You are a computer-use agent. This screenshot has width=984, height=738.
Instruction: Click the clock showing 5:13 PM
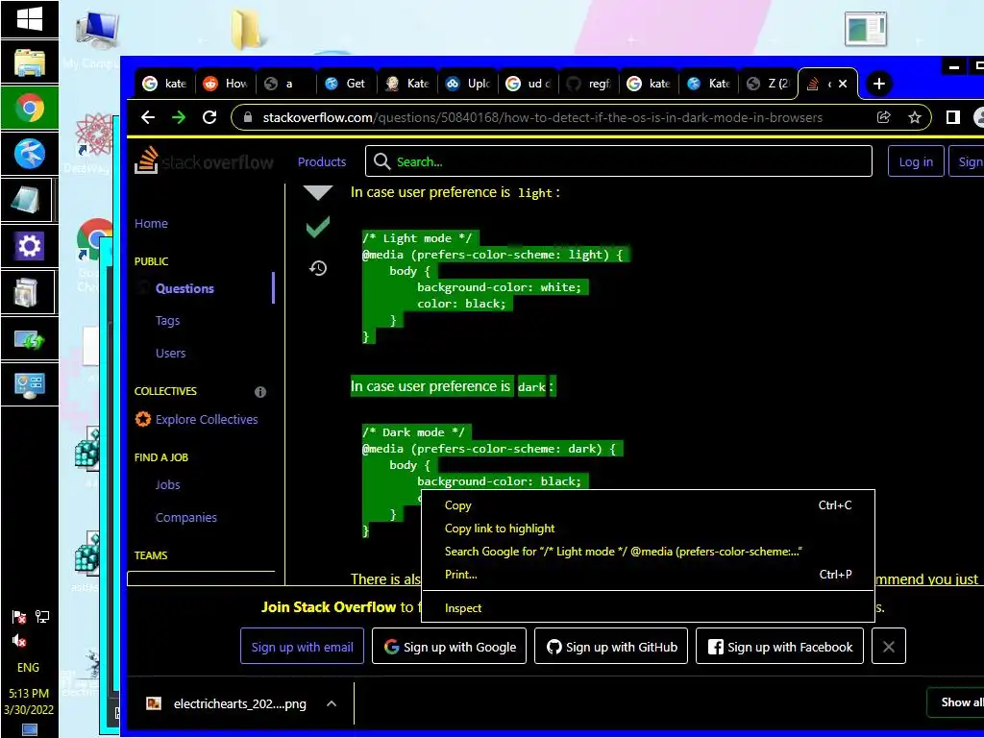pos(29,694)
